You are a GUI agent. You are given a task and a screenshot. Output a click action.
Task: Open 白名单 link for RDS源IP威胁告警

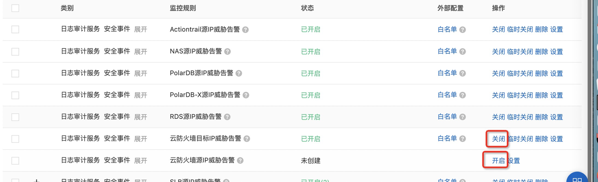tap(447, 117)
